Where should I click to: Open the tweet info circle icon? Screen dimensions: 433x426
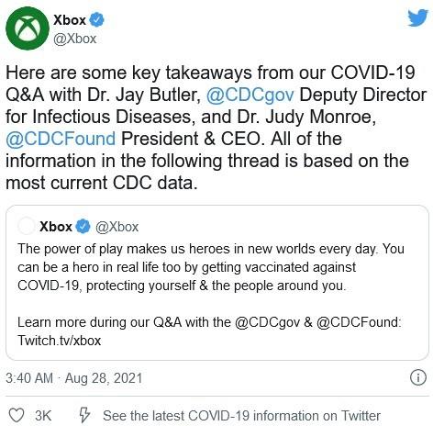[x=417, y=377]
